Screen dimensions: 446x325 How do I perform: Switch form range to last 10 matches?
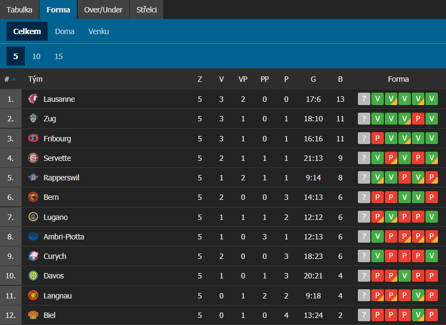[x=36, y=56]
